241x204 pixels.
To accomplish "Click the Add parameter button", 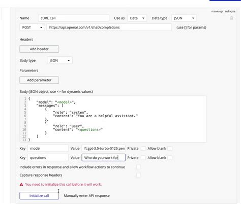I will click(39, 80).
